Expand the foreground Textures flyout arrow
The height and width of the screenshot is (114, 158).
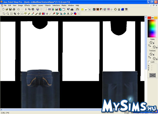[x=154, y=55]
